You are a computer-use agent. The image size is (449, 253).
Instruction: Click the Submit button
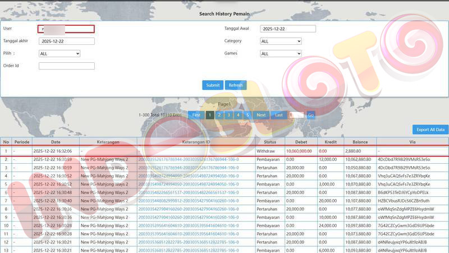point(213,85)
